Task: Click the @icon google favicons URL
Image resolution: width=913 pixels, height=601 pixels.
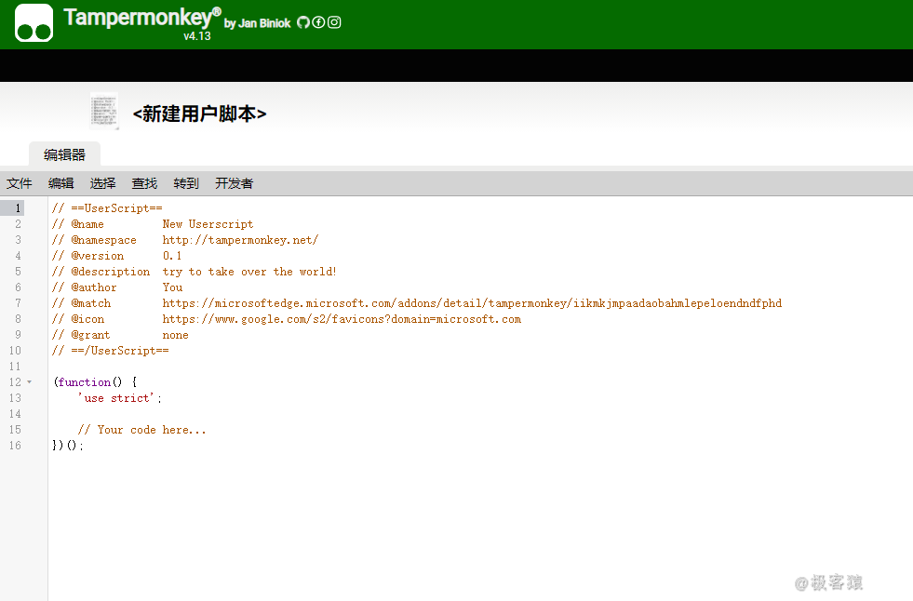Action: pyautogui.click(x=342, y=319)
